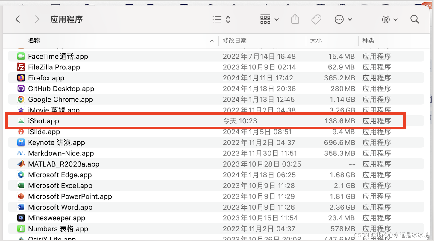The image size is (434, 241).
Task: Click the FaceTime通话.app file name
Action: 58,56
